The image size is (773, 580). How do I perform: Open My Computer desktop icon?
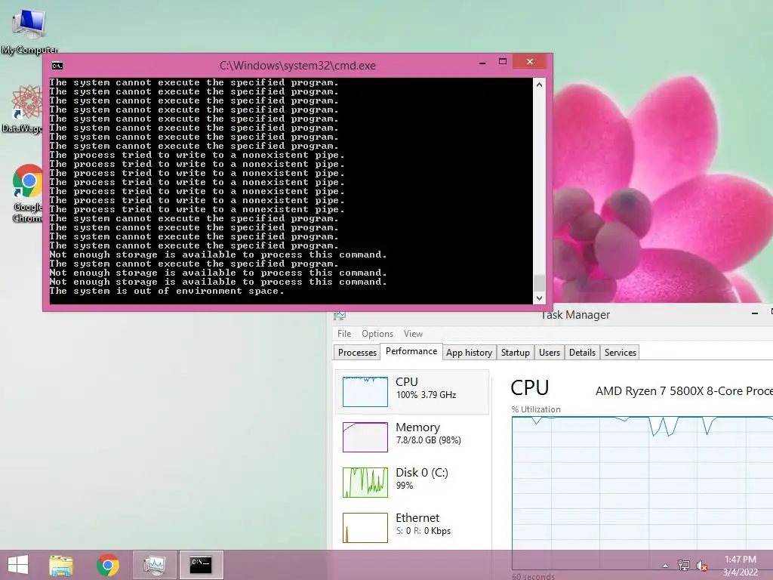point(29,29)
